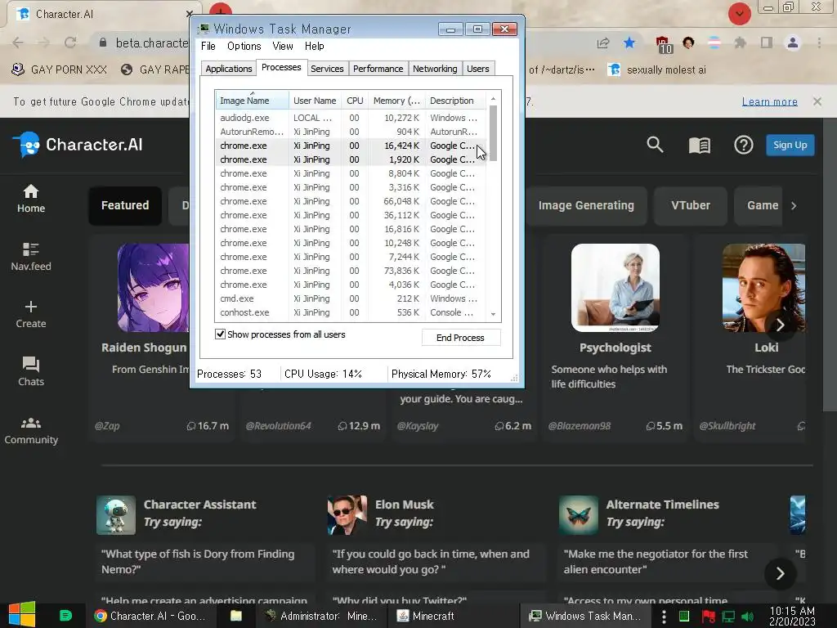Open the Loki character thumbnail
The image size is (837, 628).
pos(763,288)
